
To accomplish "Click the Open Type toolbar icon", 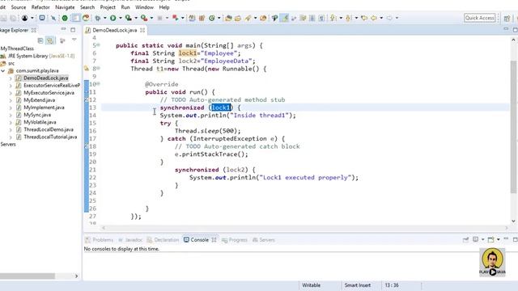I will click(x=228, y=18).
